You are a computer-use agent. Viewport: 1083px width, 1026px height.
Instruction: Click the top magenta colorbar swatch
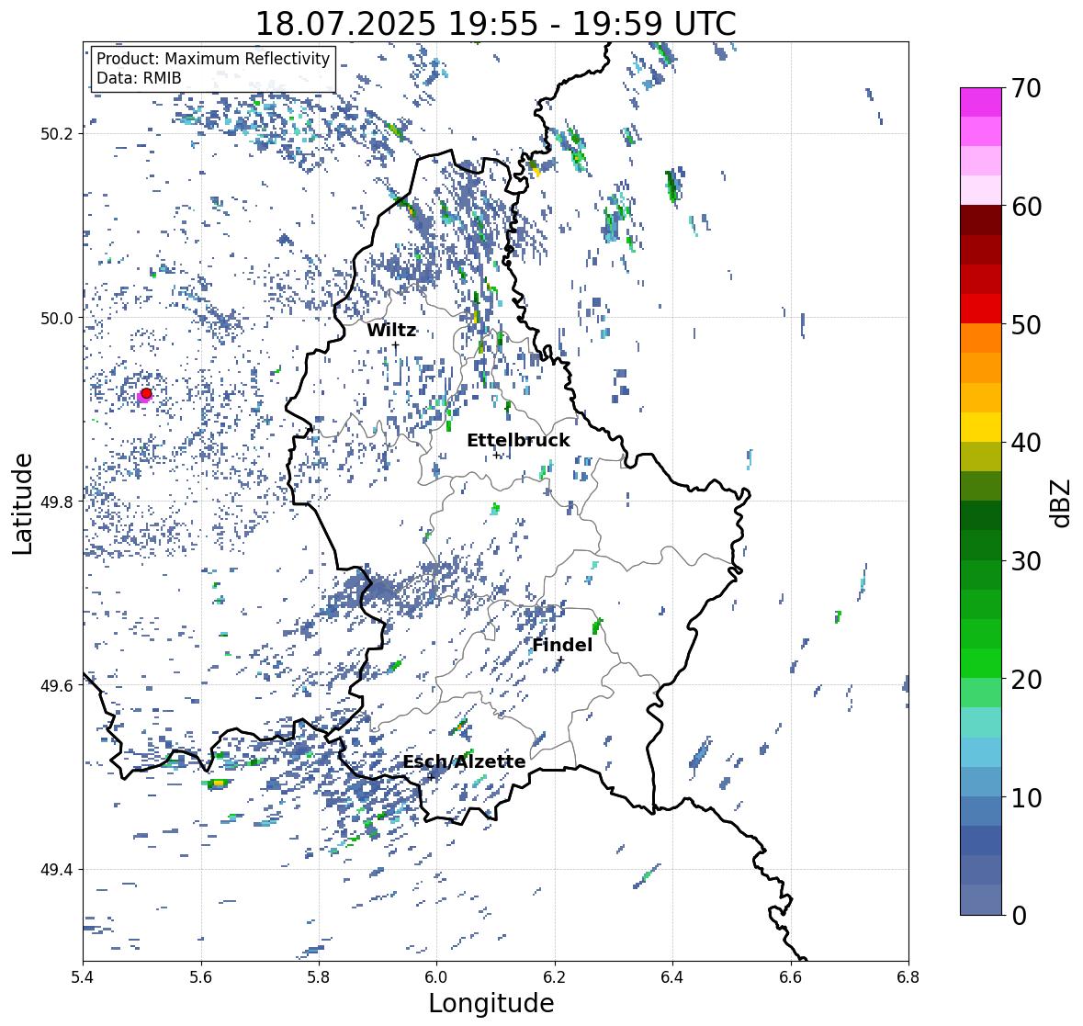[981, 102]
